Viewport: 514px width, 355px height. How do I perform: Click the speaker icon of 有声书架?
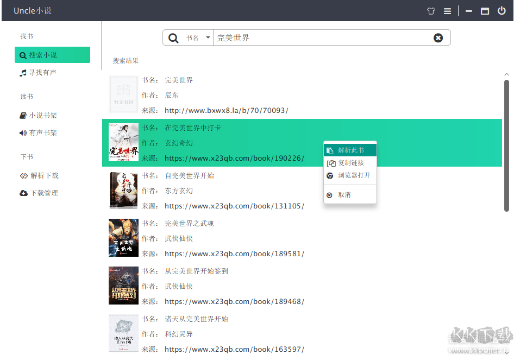(x=23, y=133)
